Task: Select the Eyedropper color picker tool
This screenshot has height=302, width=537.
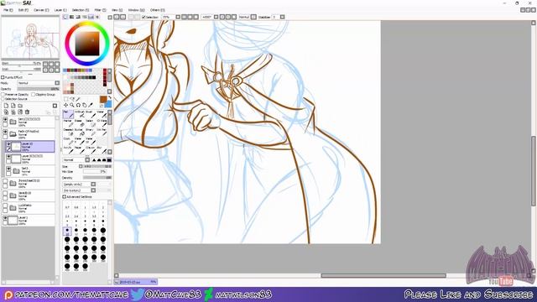Action: pyautogui.click(x=91, y=105)
